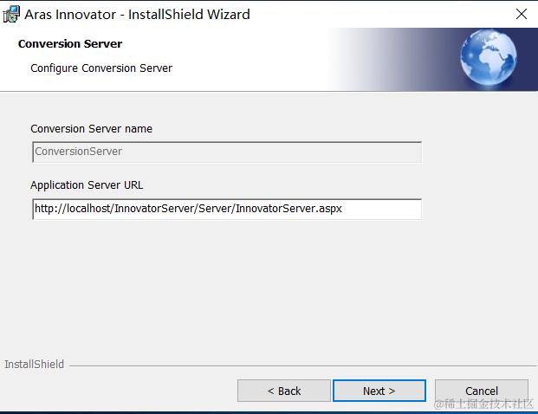This screenshot has height=414, width=538.
Task: Proceed by clicking Next
Action: pos(379,391)
